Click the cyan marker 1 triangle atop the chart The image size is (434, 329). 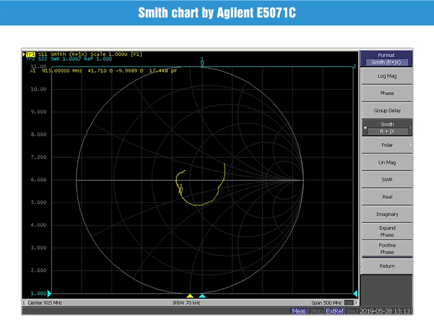click(203, 64)
